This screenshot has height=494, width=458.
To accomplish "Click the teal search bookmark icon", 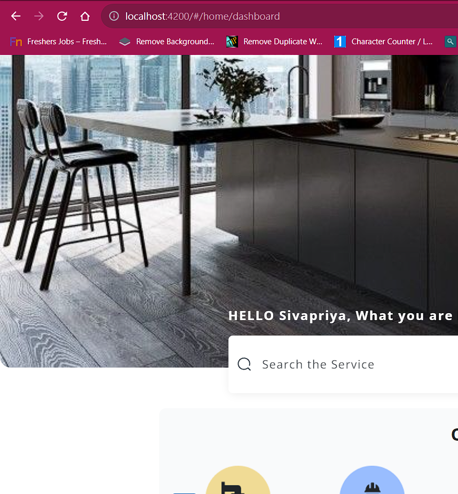I will pyautogui.click(x=450, y=42).
